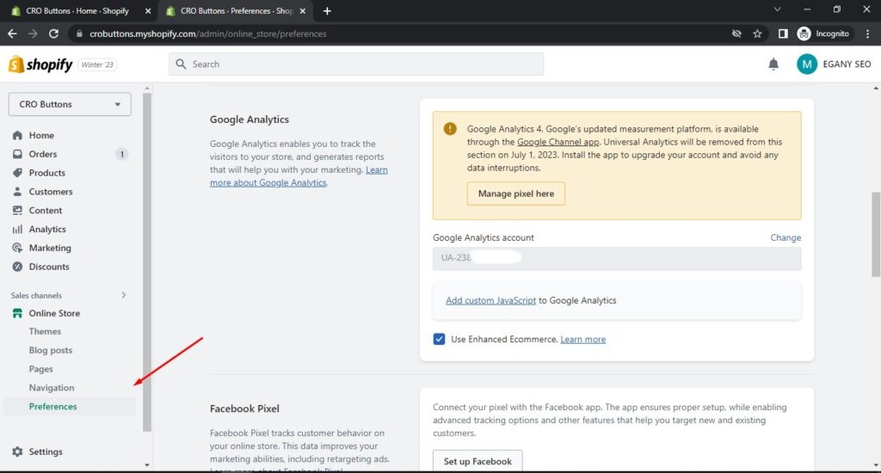Click the Home icon in sidebar
The height and width of the screenshot is (473, 881).
point(17,135)
